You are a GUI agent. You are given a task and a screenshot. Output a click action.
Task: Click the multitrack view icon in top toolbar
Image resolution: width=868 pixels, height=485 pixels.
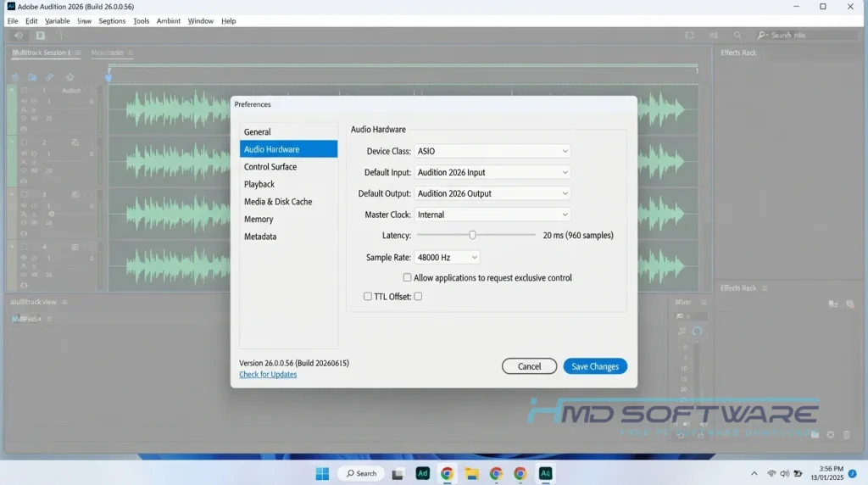(x=41, y=36)
